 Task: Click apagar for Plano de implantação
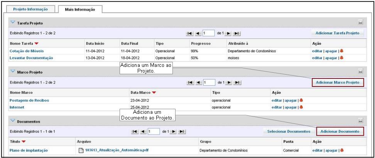click(331, 150)
